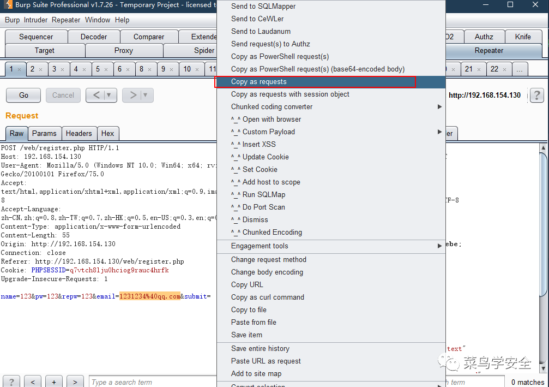This screenshot has width=549, height=387.
Task: Go to next search match arrow
Action: tap(75, 382)
